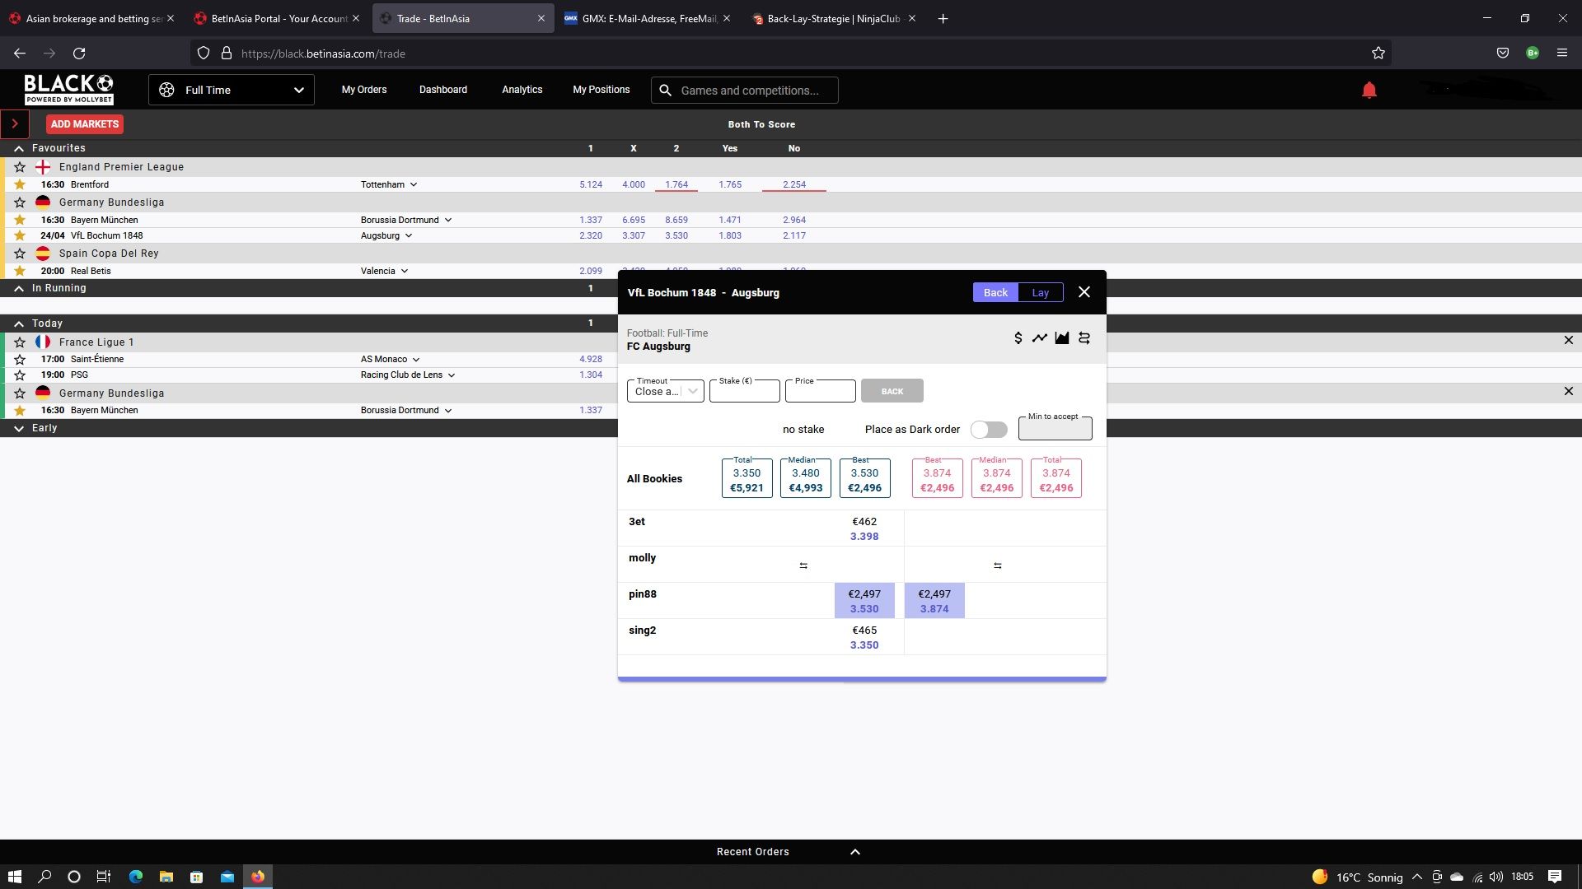Screen dimensions: 1582x889
Task: Select the Lay toggle option
Action: tap(1041, 292)
